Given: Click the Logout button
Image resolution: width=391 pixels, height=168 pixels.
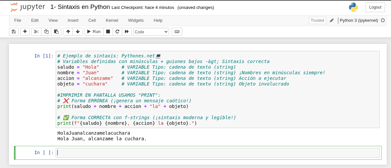Looking at the screenshot, I should pos(375,7).
